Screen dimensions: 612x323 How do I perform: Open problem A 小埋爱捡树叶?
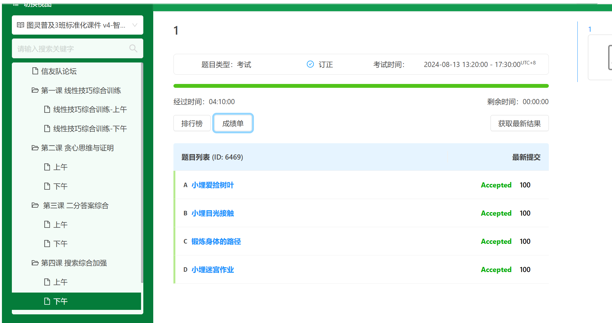pyautogui.click(x=213, y=185)
